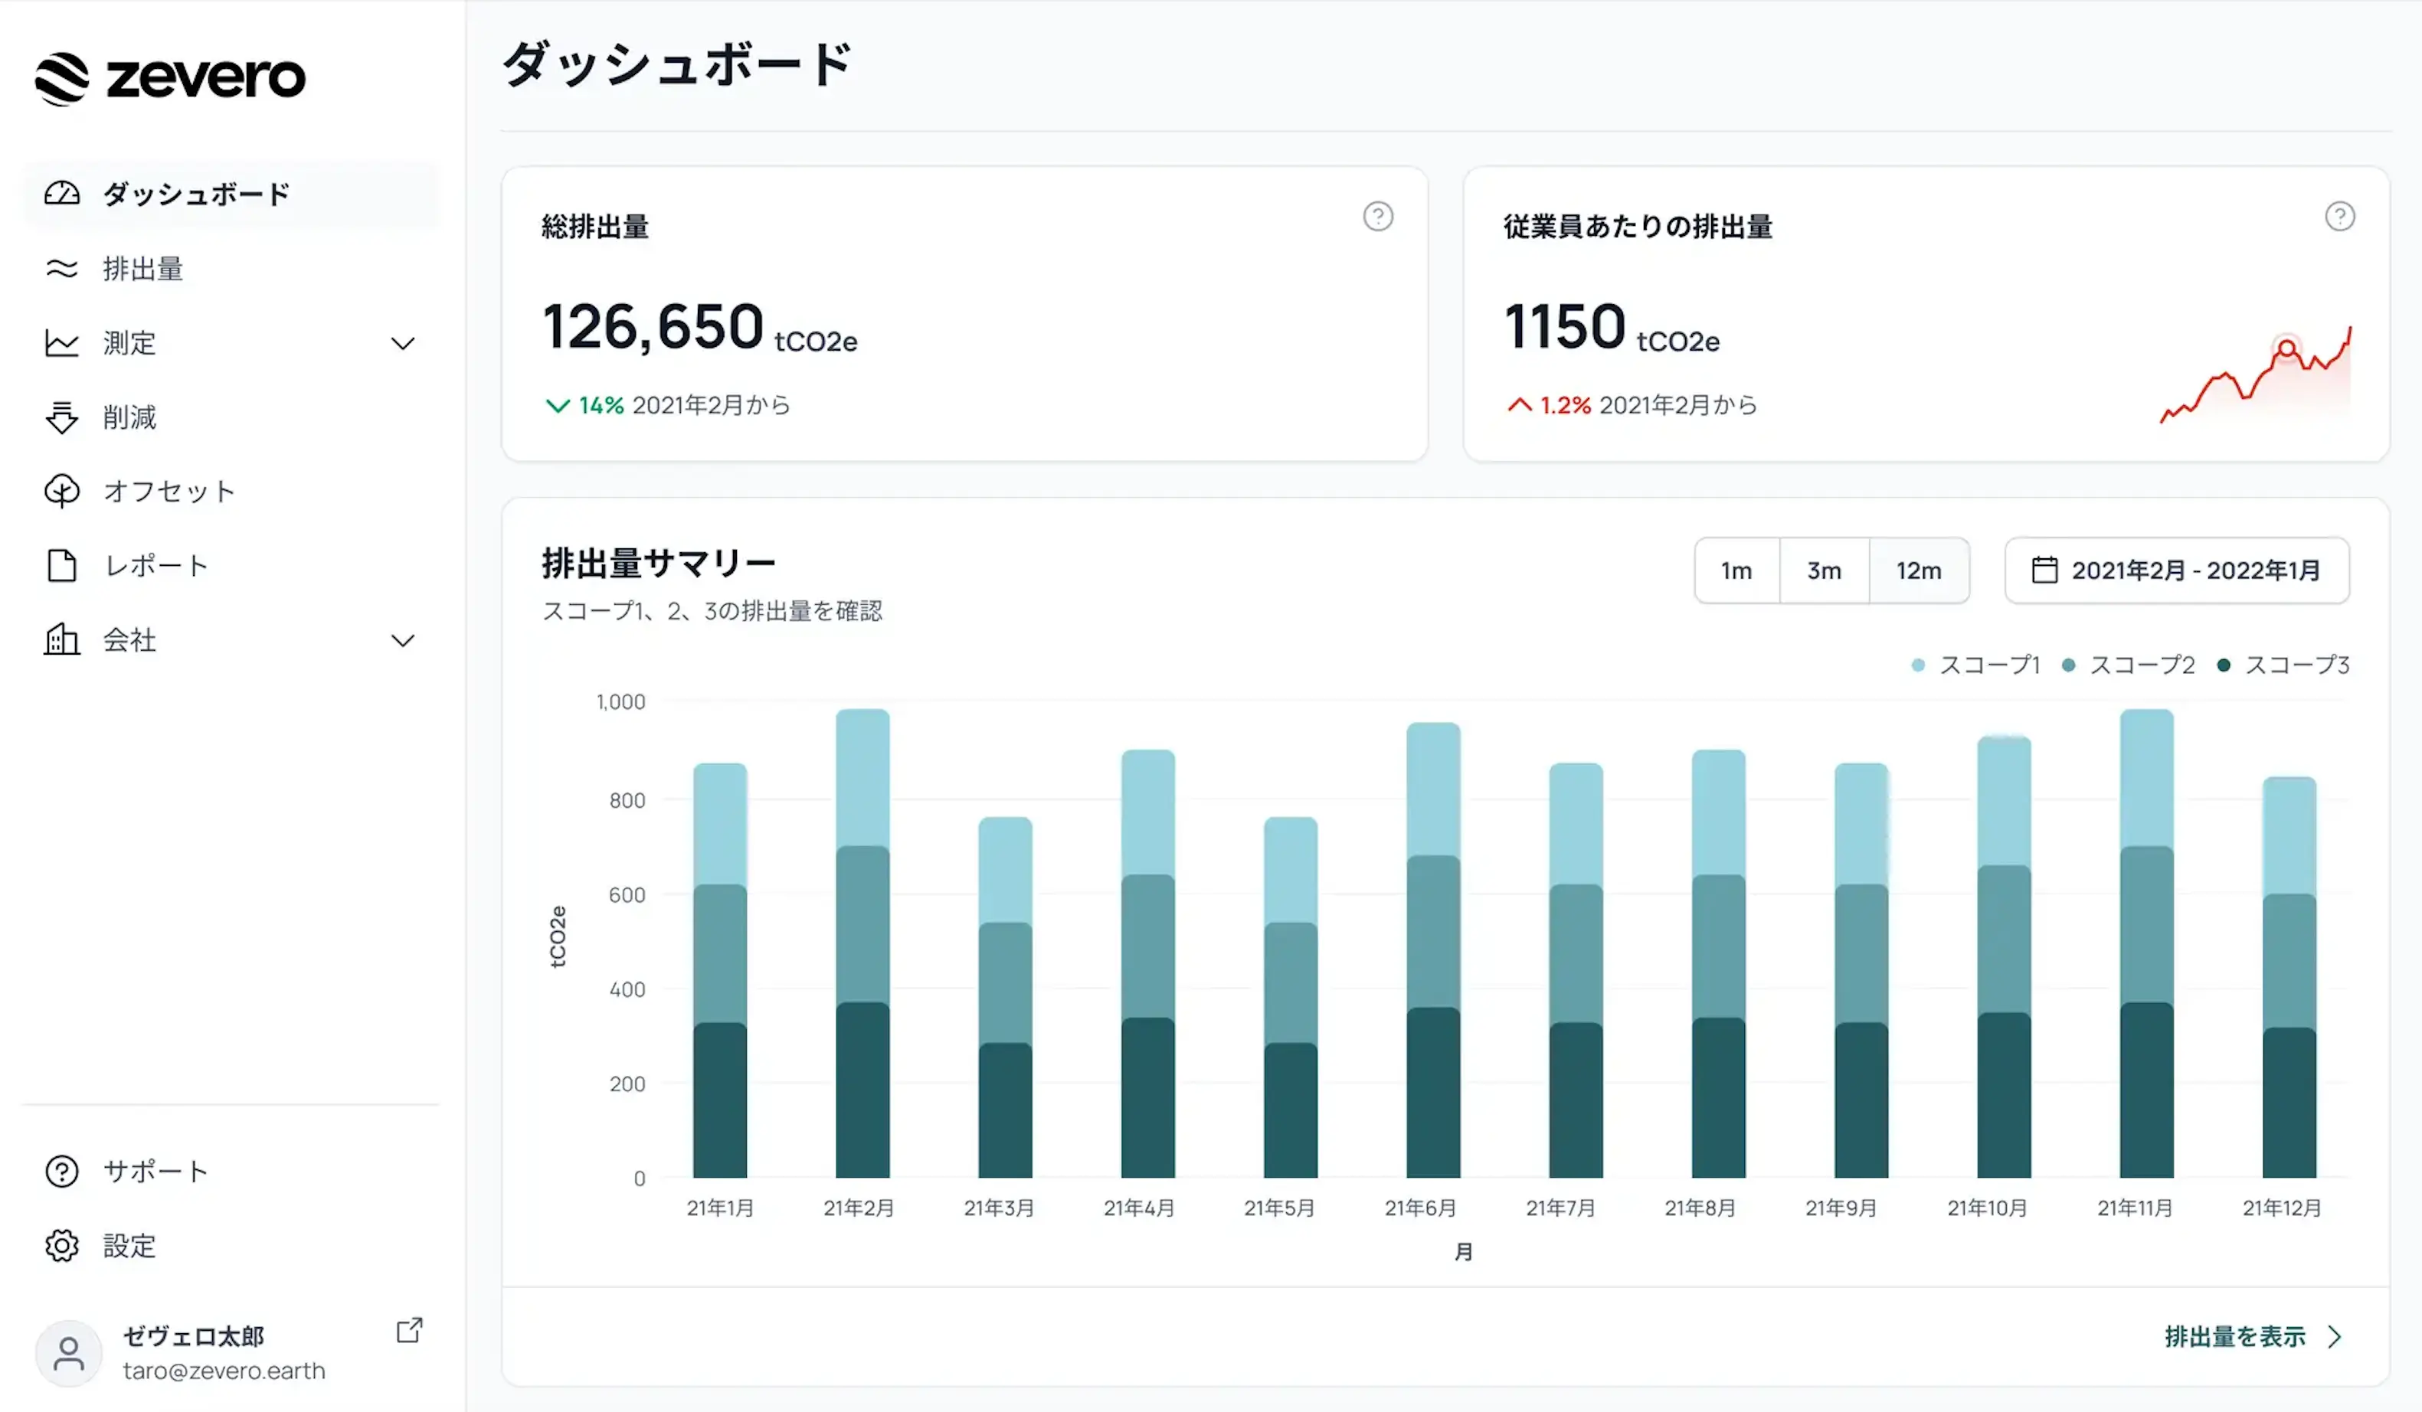Click the ダッシュボード gauge icon in sidebar
The width and height of the screenshot is (2422, 1412).
click(x=61, y=194)
